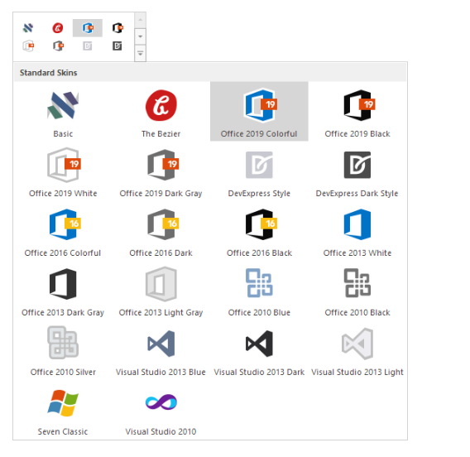Apply the Visual Studio 2010 skin
The width and height of the screenshot is (470, 457).
tap(161, 410)
